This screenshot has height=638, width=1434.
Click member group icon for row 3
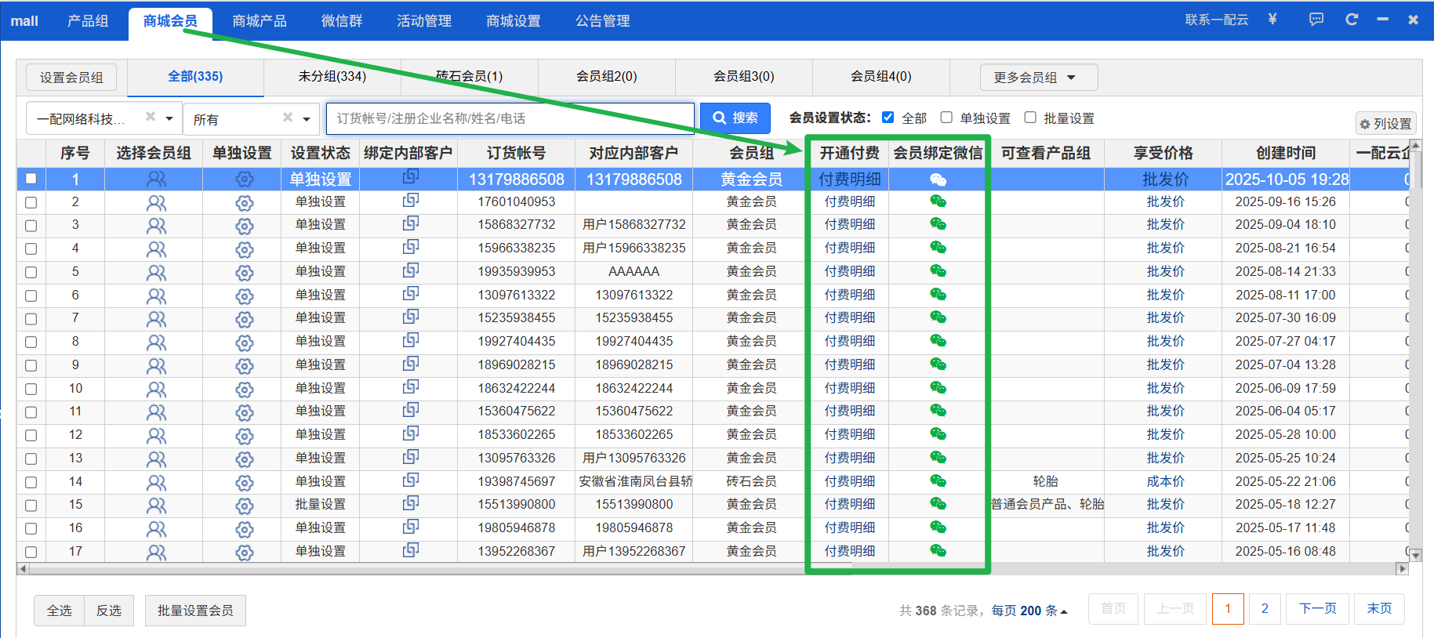point(157,226)
